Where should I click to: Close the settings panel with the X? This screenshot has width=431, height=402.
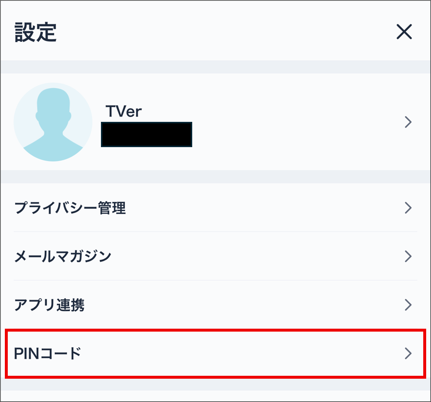click(x=404, y=31)
